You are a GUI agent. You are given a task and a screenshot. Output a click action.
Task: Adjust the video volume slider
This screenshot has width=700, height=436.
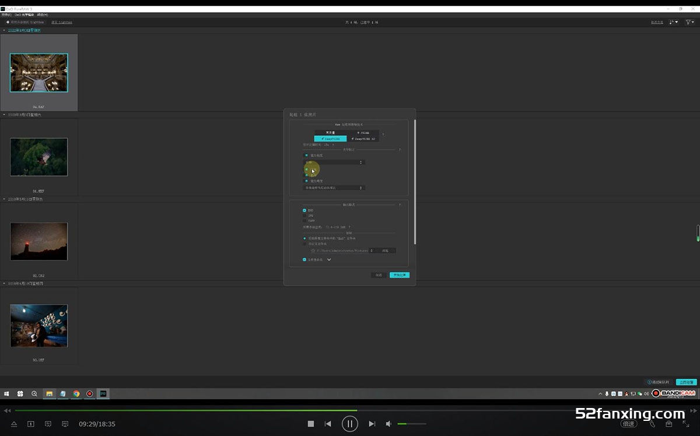[412, 424]
